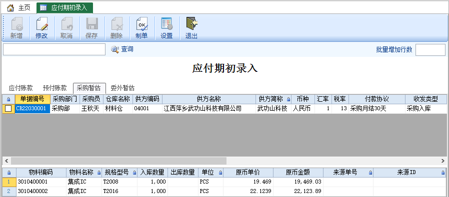Viewport: 449px width, 197px height.
Task: Click the 采购月结30天 payment terms cell
Action: (x=377, y=109)
